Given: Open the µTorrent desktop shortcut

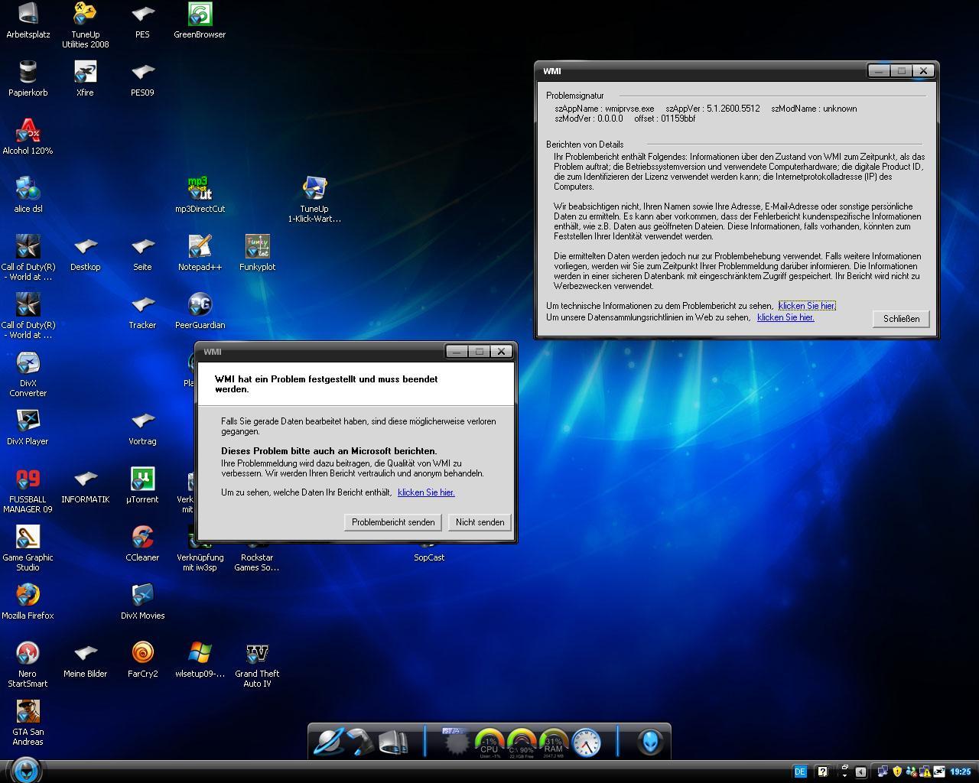Looking at the screenshot, I should click(x=142, y=479).
